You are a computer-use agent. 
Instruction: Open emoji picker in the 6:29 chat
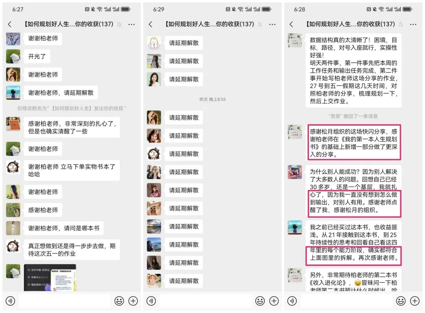(x=260, y=301)
